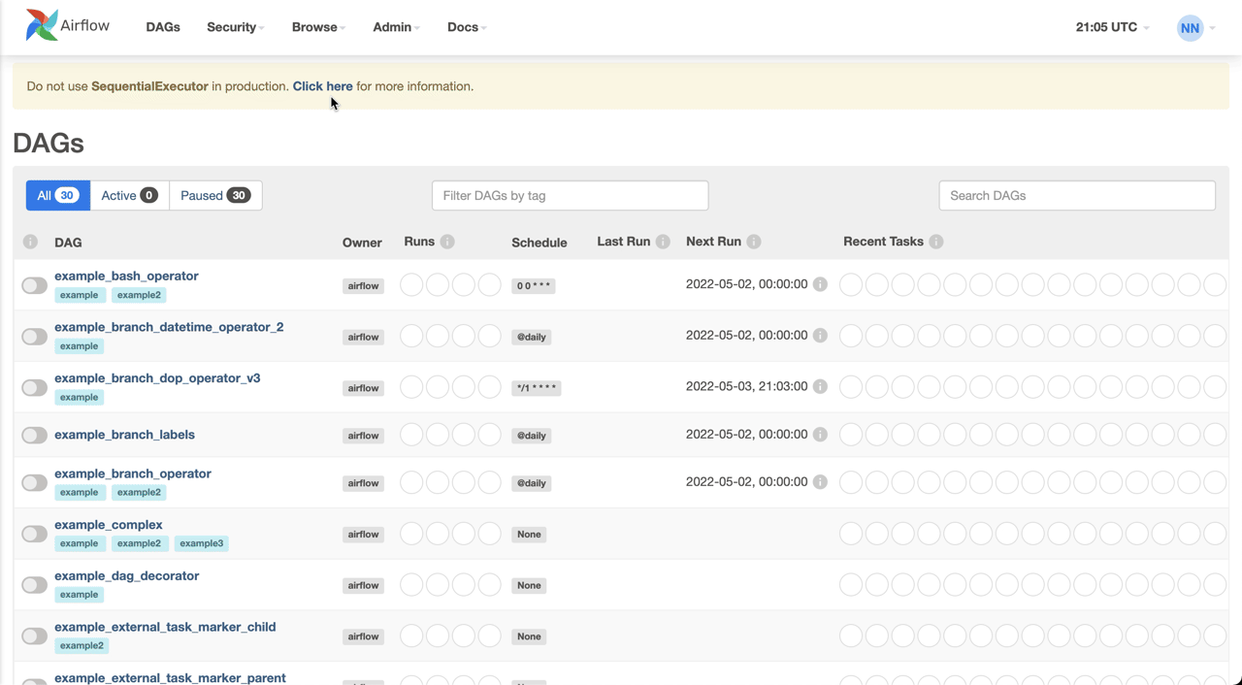Click next run info icon for example_branch_operator
The width and height of the screenshot is (1242, 685).
(820, 482)
